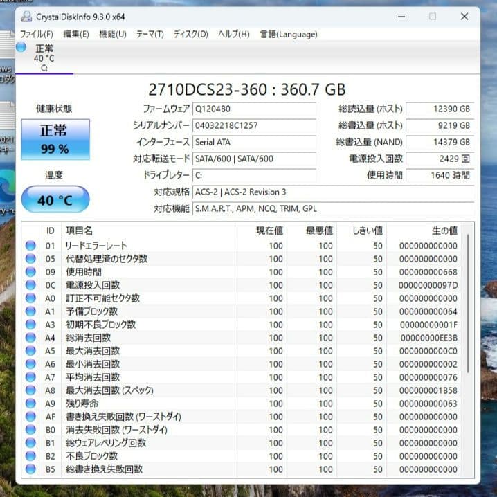Click the status orb for row A7 平均消去回数
The width and height of the screenshot is (497, 497).
pyautogui.click(x=30, y=377)
